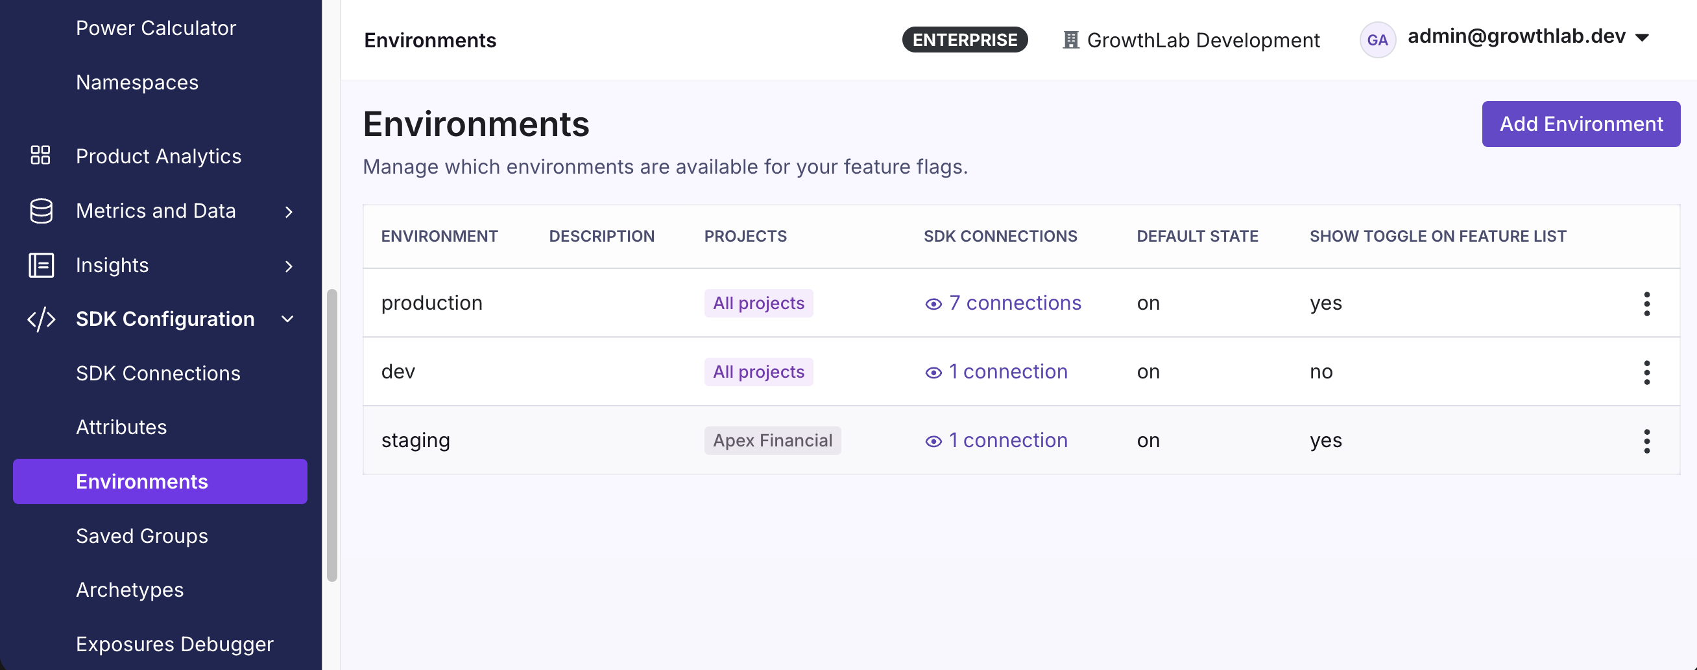This screenshot has height=670, width=1697.
Task: Click the Add Environment button
Action: click(x=1580, y=124)
